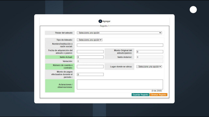Click the Agregar link text

(x=106, y=21)
